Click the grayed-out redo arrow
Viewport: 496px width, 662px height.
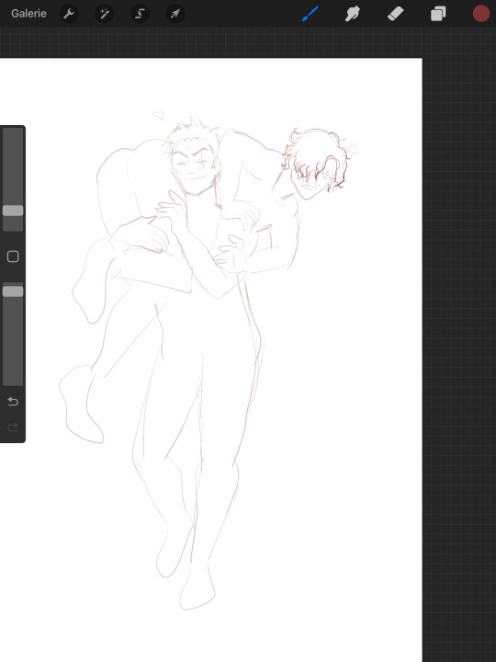pos(13,428)
